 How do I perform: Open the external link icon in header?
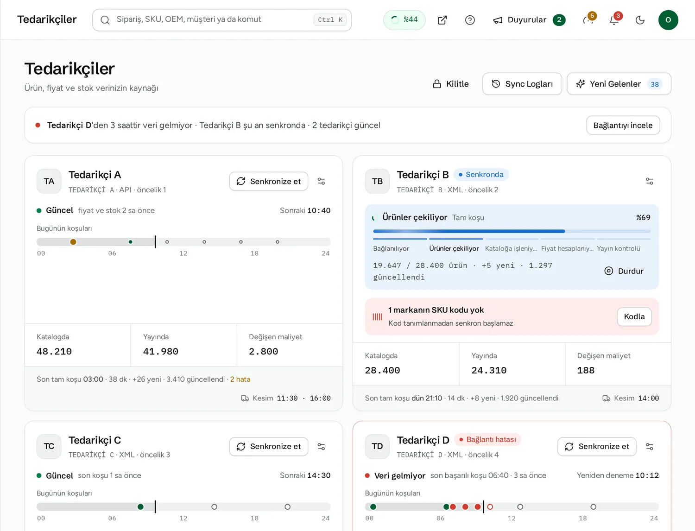coord(442,20)
